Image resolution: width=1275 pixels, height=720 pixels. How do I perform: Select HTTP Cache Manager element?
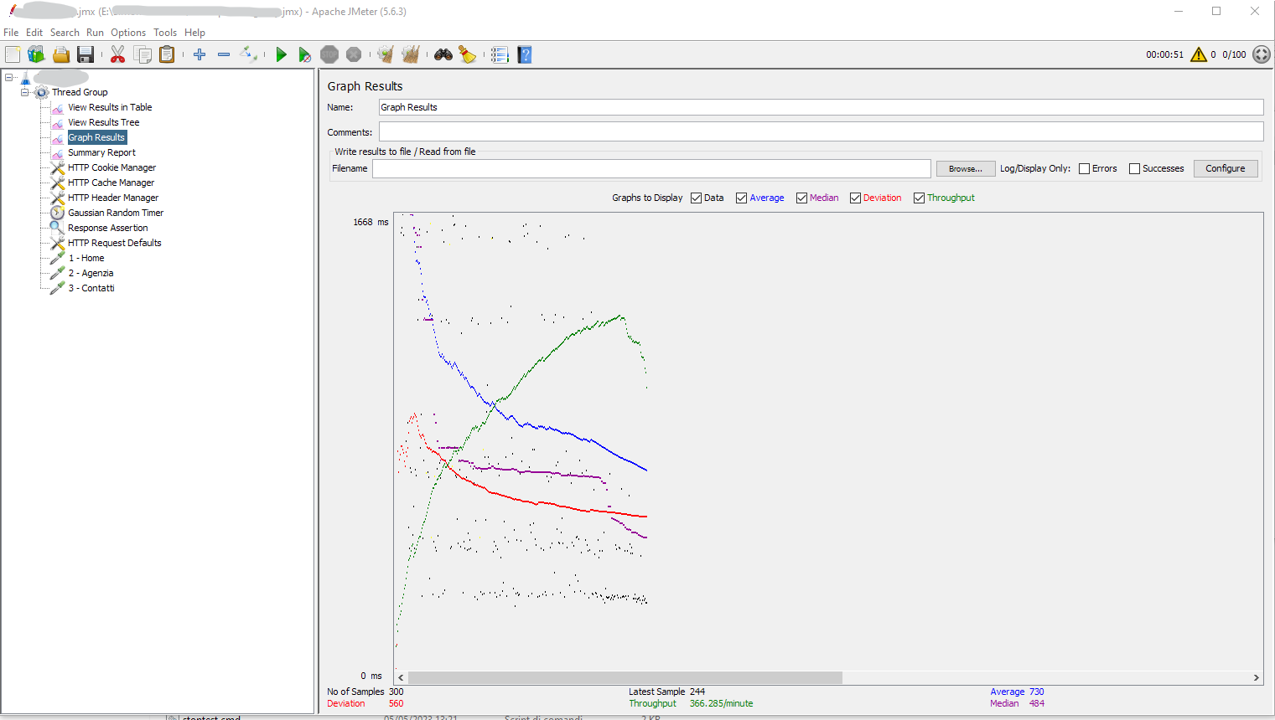111,183
